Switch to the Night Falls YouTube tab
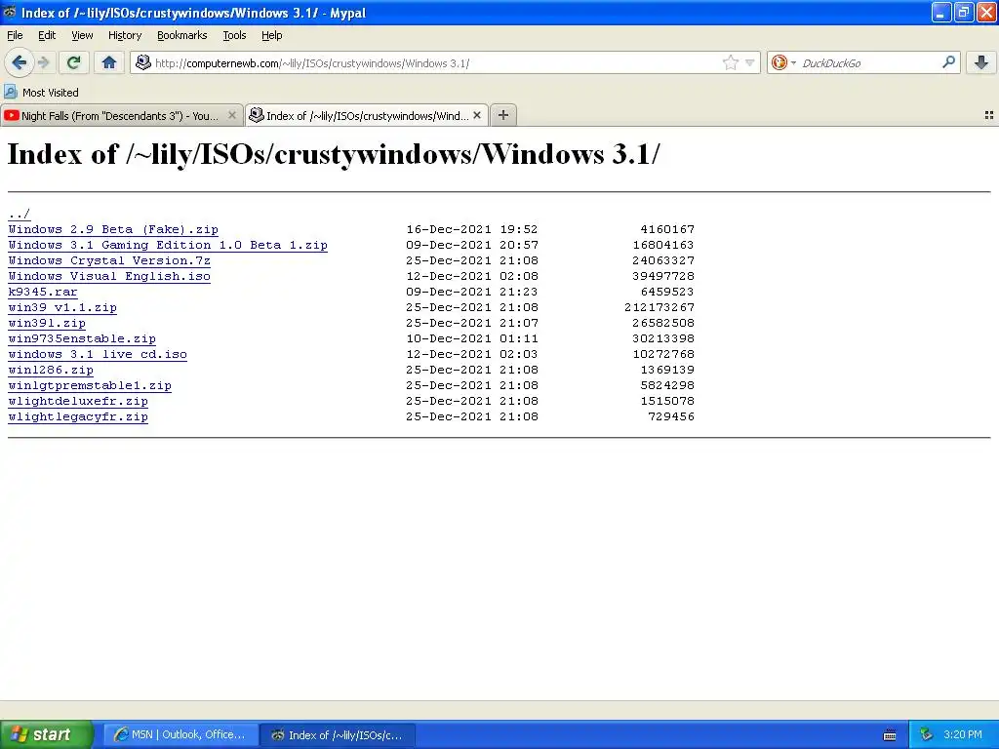The height and width of the screenshot is (749, 999). click(x=121, y=115)
